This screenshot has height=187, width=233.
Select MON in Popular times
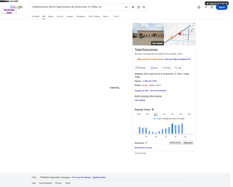[x=139, y=114]
